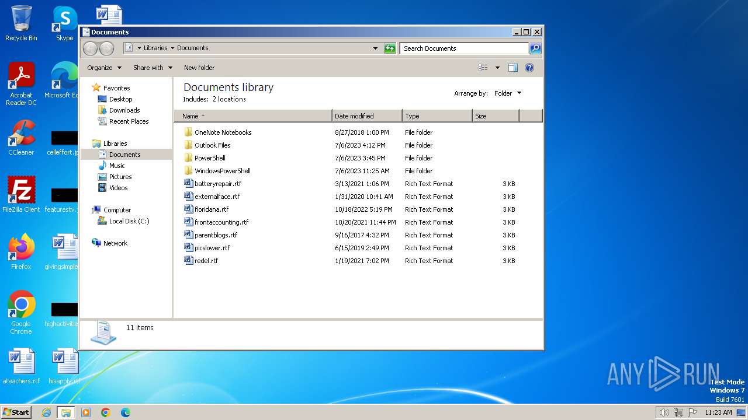Open the Arrange by Folder dropdown
Image resolution: width=748 pixels, height=420 pixels.
[x=508, y=93]
